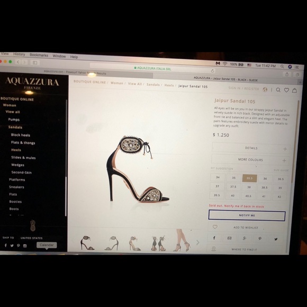Toggle Safari sidebar button
Viewport: 307px width, 307px height.
point(35,62)
